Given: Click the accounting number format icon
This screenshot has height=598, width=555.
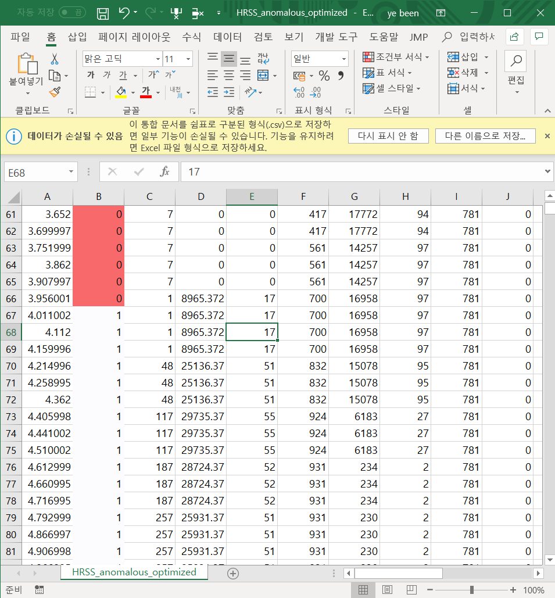Looking at the screenshot, I should (x=299, y=76).
